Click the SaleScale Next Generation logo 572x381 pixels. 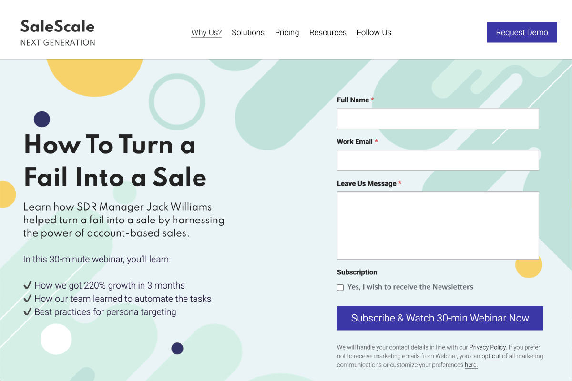[x=58, y=32]
